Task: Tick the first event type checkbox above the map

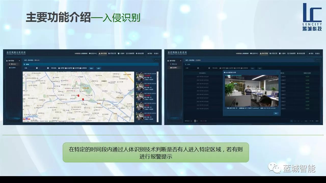Action: [x=59, y=68]
